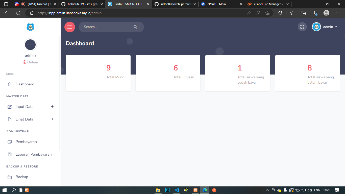Screen dimensions: 345x194
Task: Activate the fullscreen toggle icon
Action: pyautogui.click(x=302, y=27)
